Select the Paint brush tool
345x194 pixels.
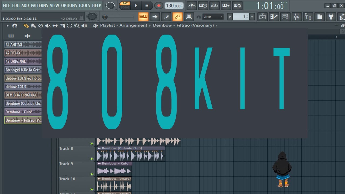(x=33, y=26)
